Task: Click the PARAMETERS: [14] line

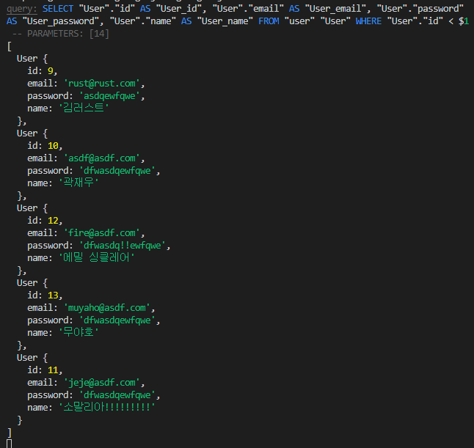Action: tap(58, 34)
